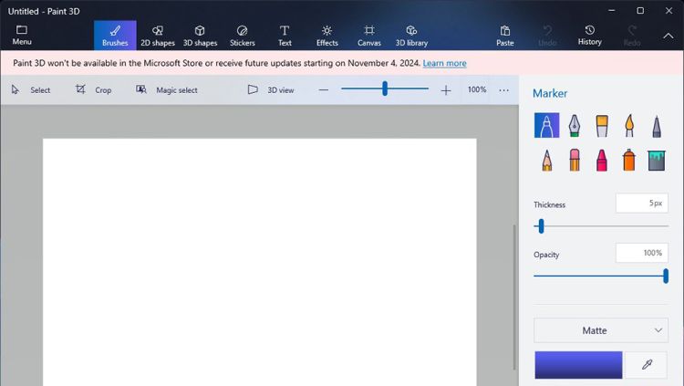This screenshot has height=386, width=684.
Task: Select the Crayon tool
Action: tap(602, 160)
